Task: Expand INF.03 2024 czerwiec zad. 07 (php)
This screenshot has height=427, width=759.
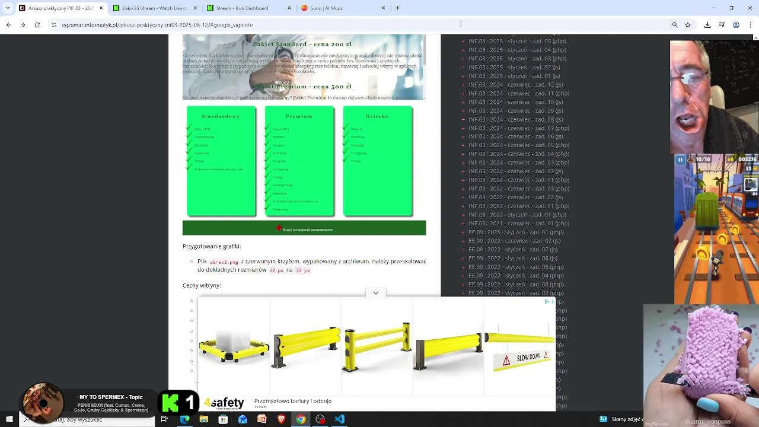Action: pos(463,128)
